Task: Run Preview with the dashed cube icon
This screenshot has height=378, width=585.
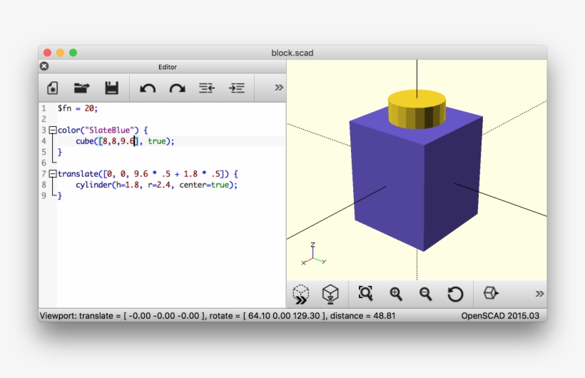Action: click(x=301, y=294)
